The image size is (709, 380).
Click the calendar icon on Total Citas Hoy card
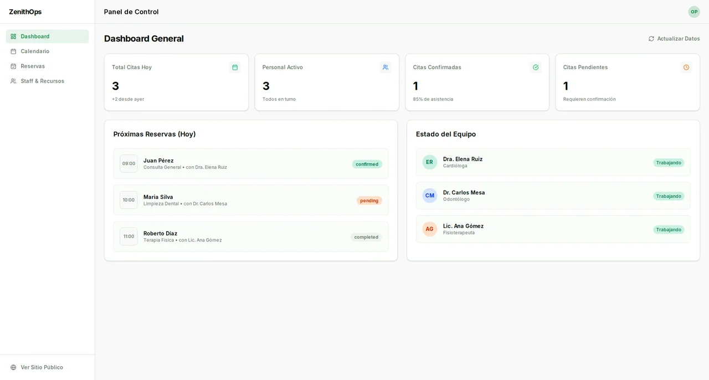235,68
